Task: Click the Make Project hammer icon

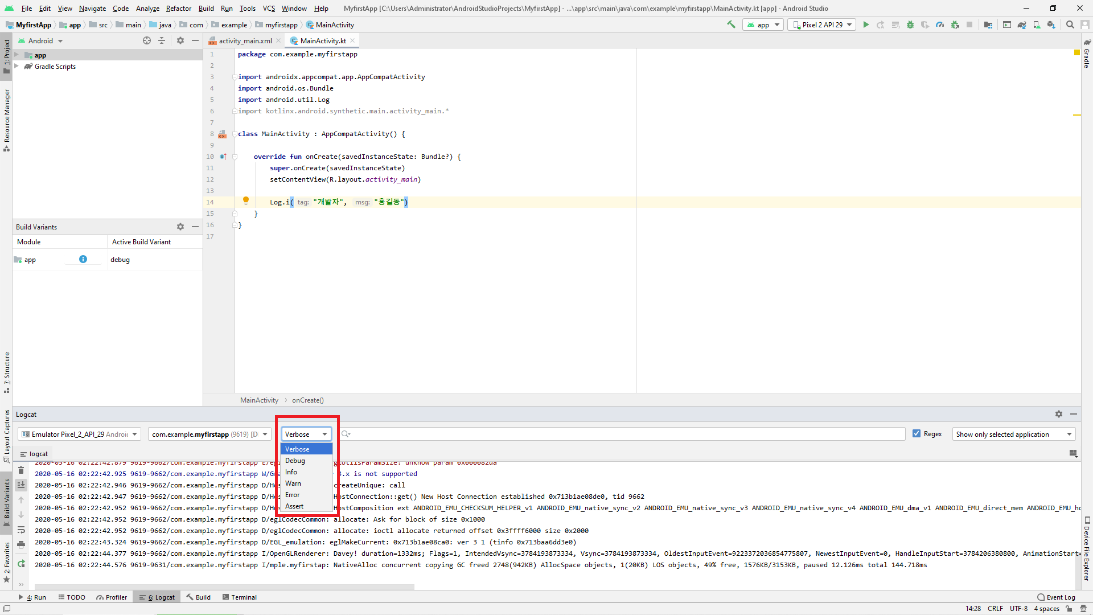Action: pos(731,24)
